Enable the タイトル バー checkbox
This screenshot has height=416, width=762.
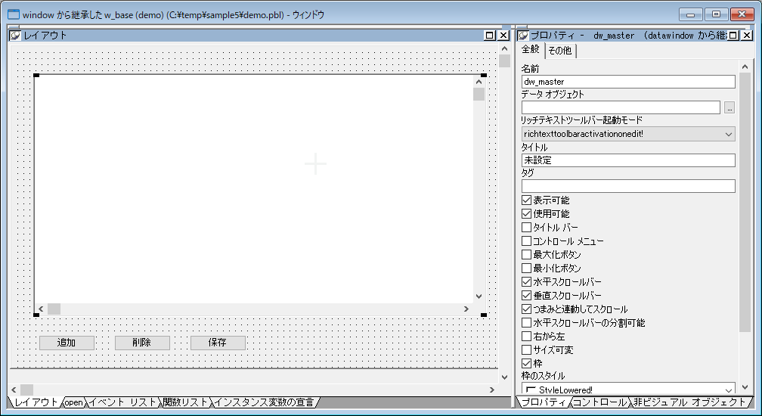tap(527, 228)
